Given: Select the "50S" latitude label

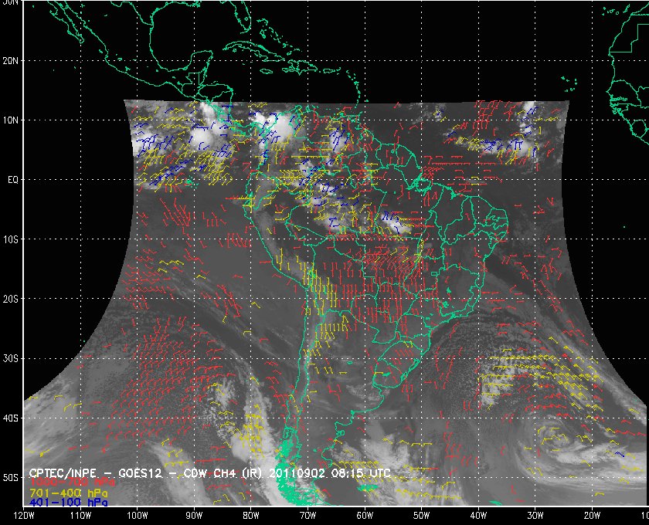Looking at the screenshot, I should tap(10, 477).
